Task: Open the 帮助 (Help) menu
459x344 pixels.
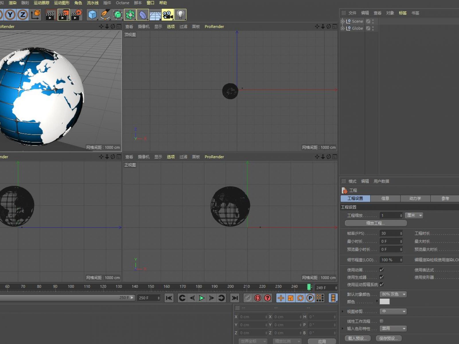Action: pos(163,3)
